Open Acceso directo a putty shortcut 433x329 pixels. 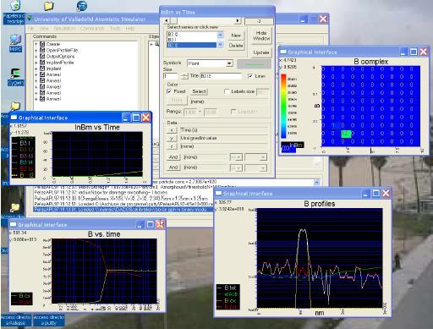(49, 320)
